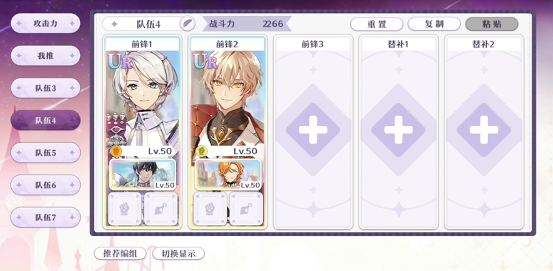Screen dimensions: 553x271
Task: Switch to the 队伍7 tab
Action: coord(46,217)
